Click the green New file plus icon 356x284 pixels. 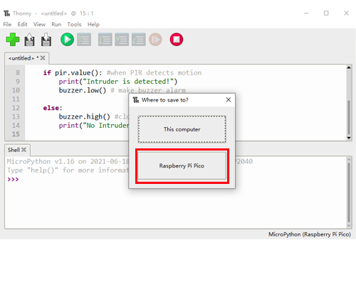click(x=13, y=40)
